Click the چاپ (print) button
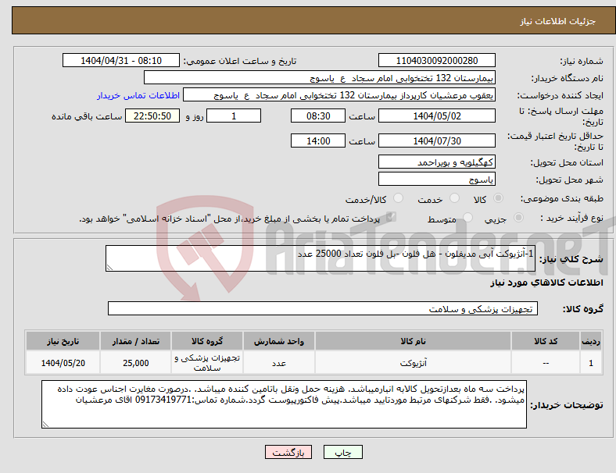Viewport: 616px width, 473px height. pyautogui.click(x=342, y=452)
